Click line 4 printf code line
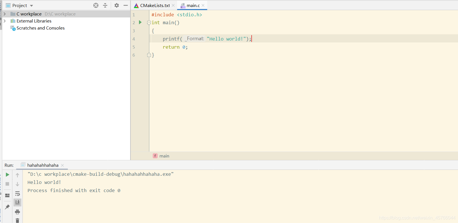The width and height of the screenshot is (458, 223). tap(207, 39)
